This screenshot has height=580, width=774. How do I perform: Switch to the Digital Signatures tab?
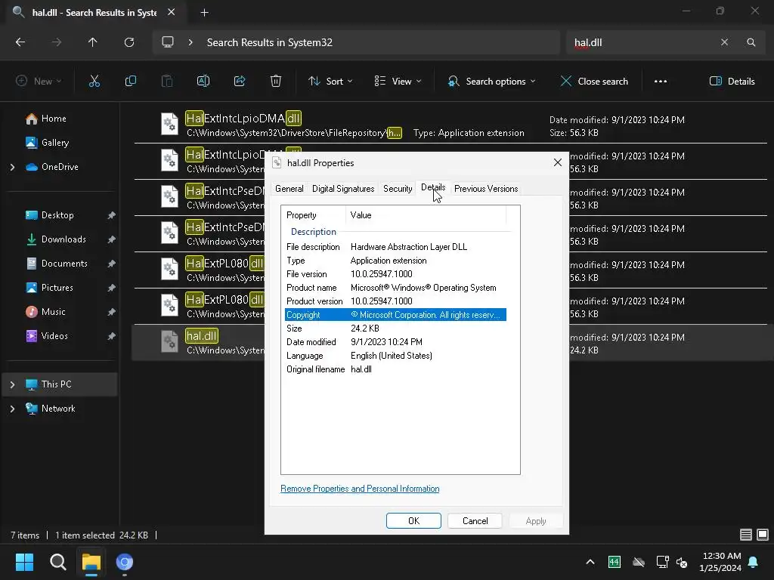343,189
